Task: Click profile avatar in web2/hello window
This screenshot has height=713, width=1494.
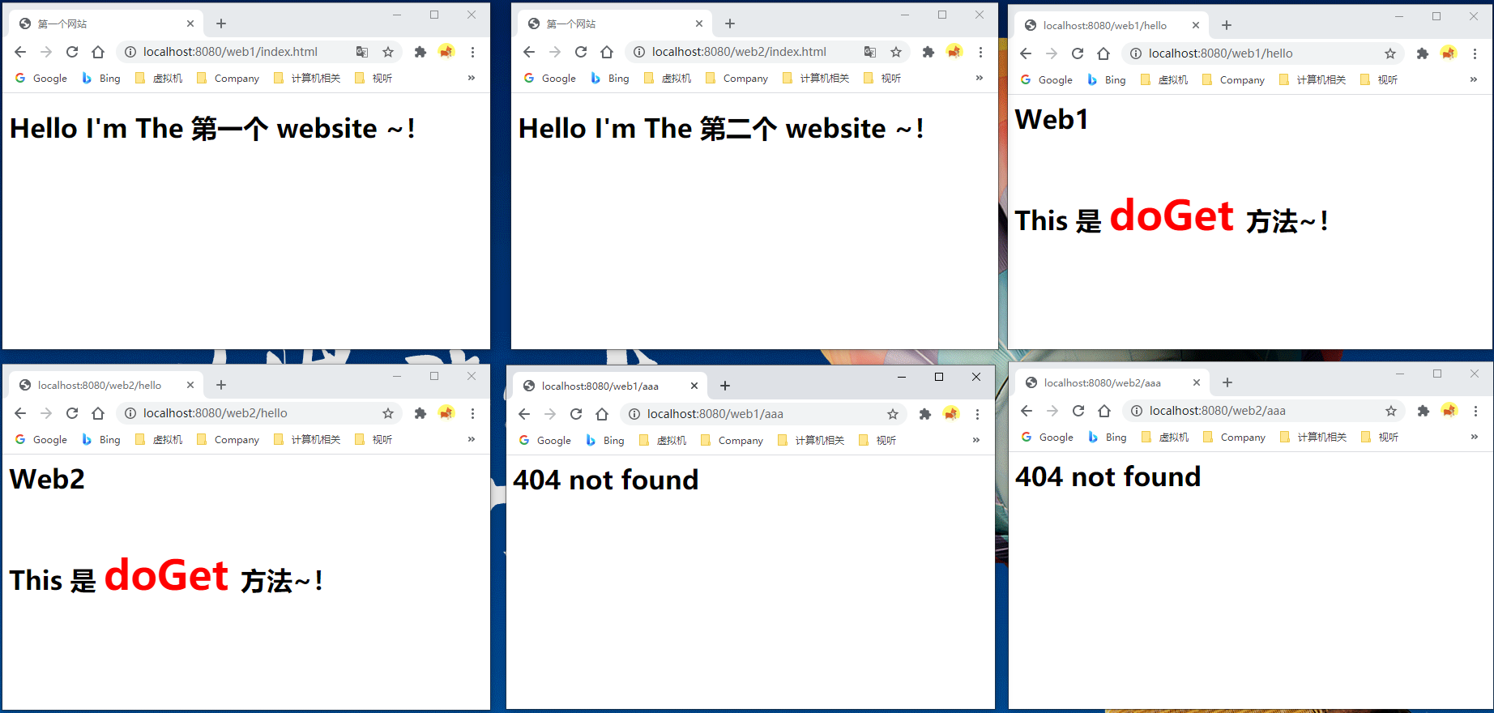Action: coord(446,413)
